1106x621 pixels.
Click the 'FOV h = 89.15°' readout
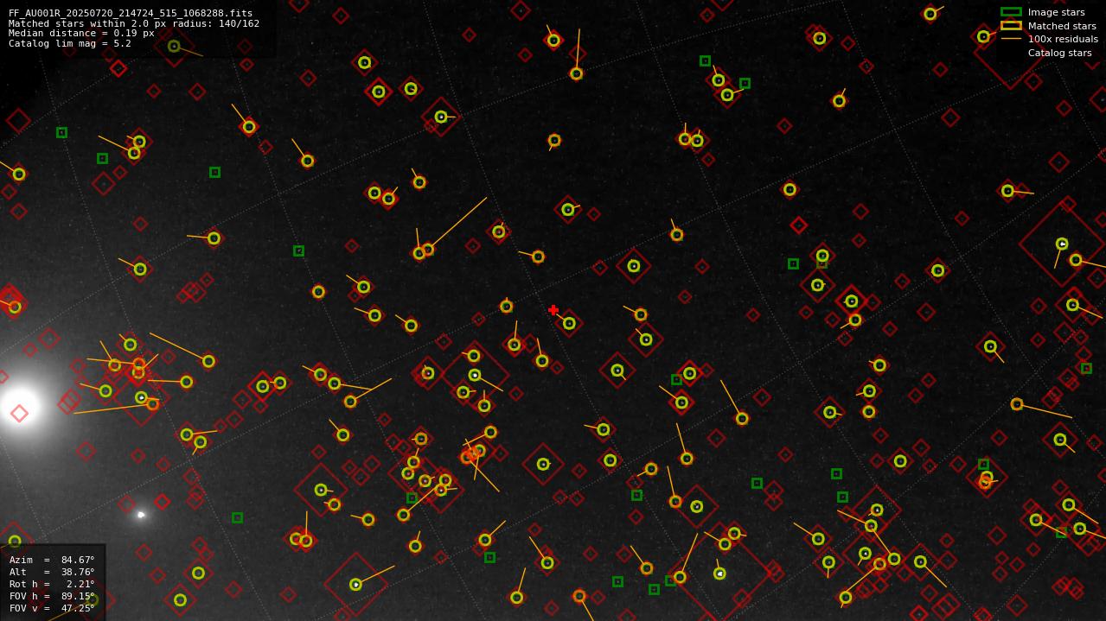pyautogui.click(x=52, y=596)
